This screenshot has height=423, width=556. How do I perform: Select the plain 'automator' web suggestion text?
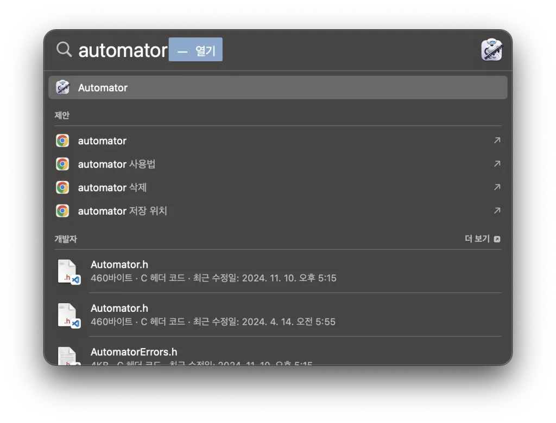(102, 140)
